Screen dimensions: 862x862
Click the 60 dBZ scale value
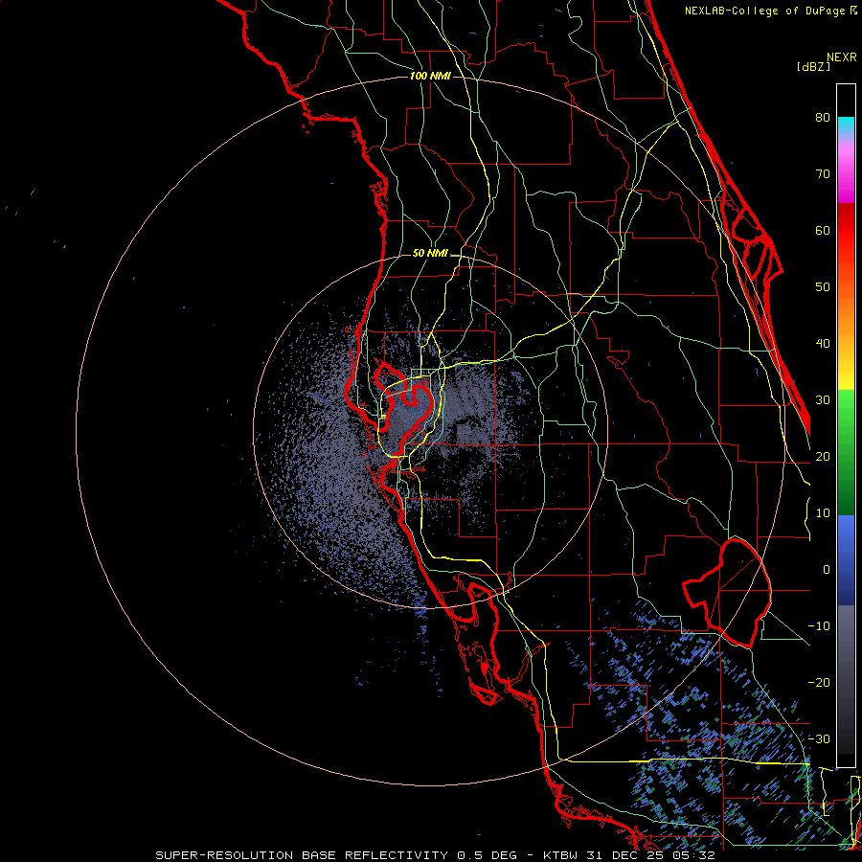[x=823, y=230]
